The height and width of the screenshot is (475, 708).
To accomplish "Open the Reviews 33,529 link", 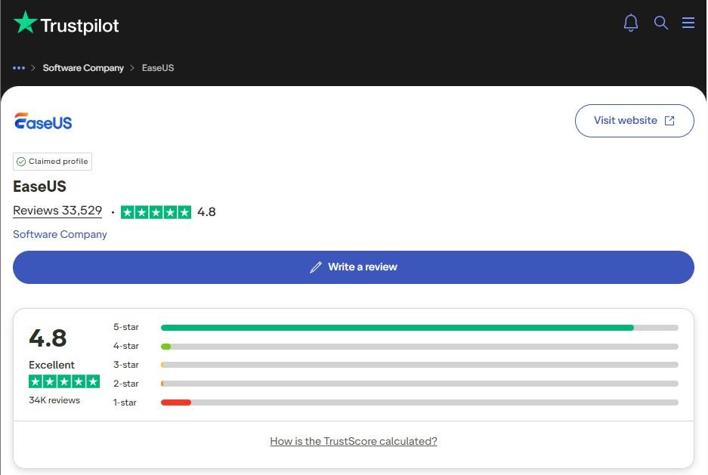I will pyautogui.click(x=57, y=211).
